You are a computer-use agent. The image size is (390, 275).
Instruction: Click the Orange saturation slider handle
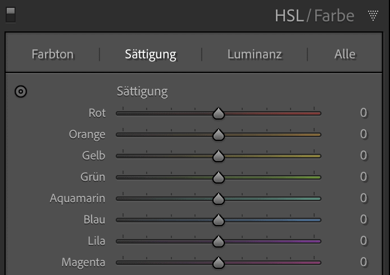point(219,135)
